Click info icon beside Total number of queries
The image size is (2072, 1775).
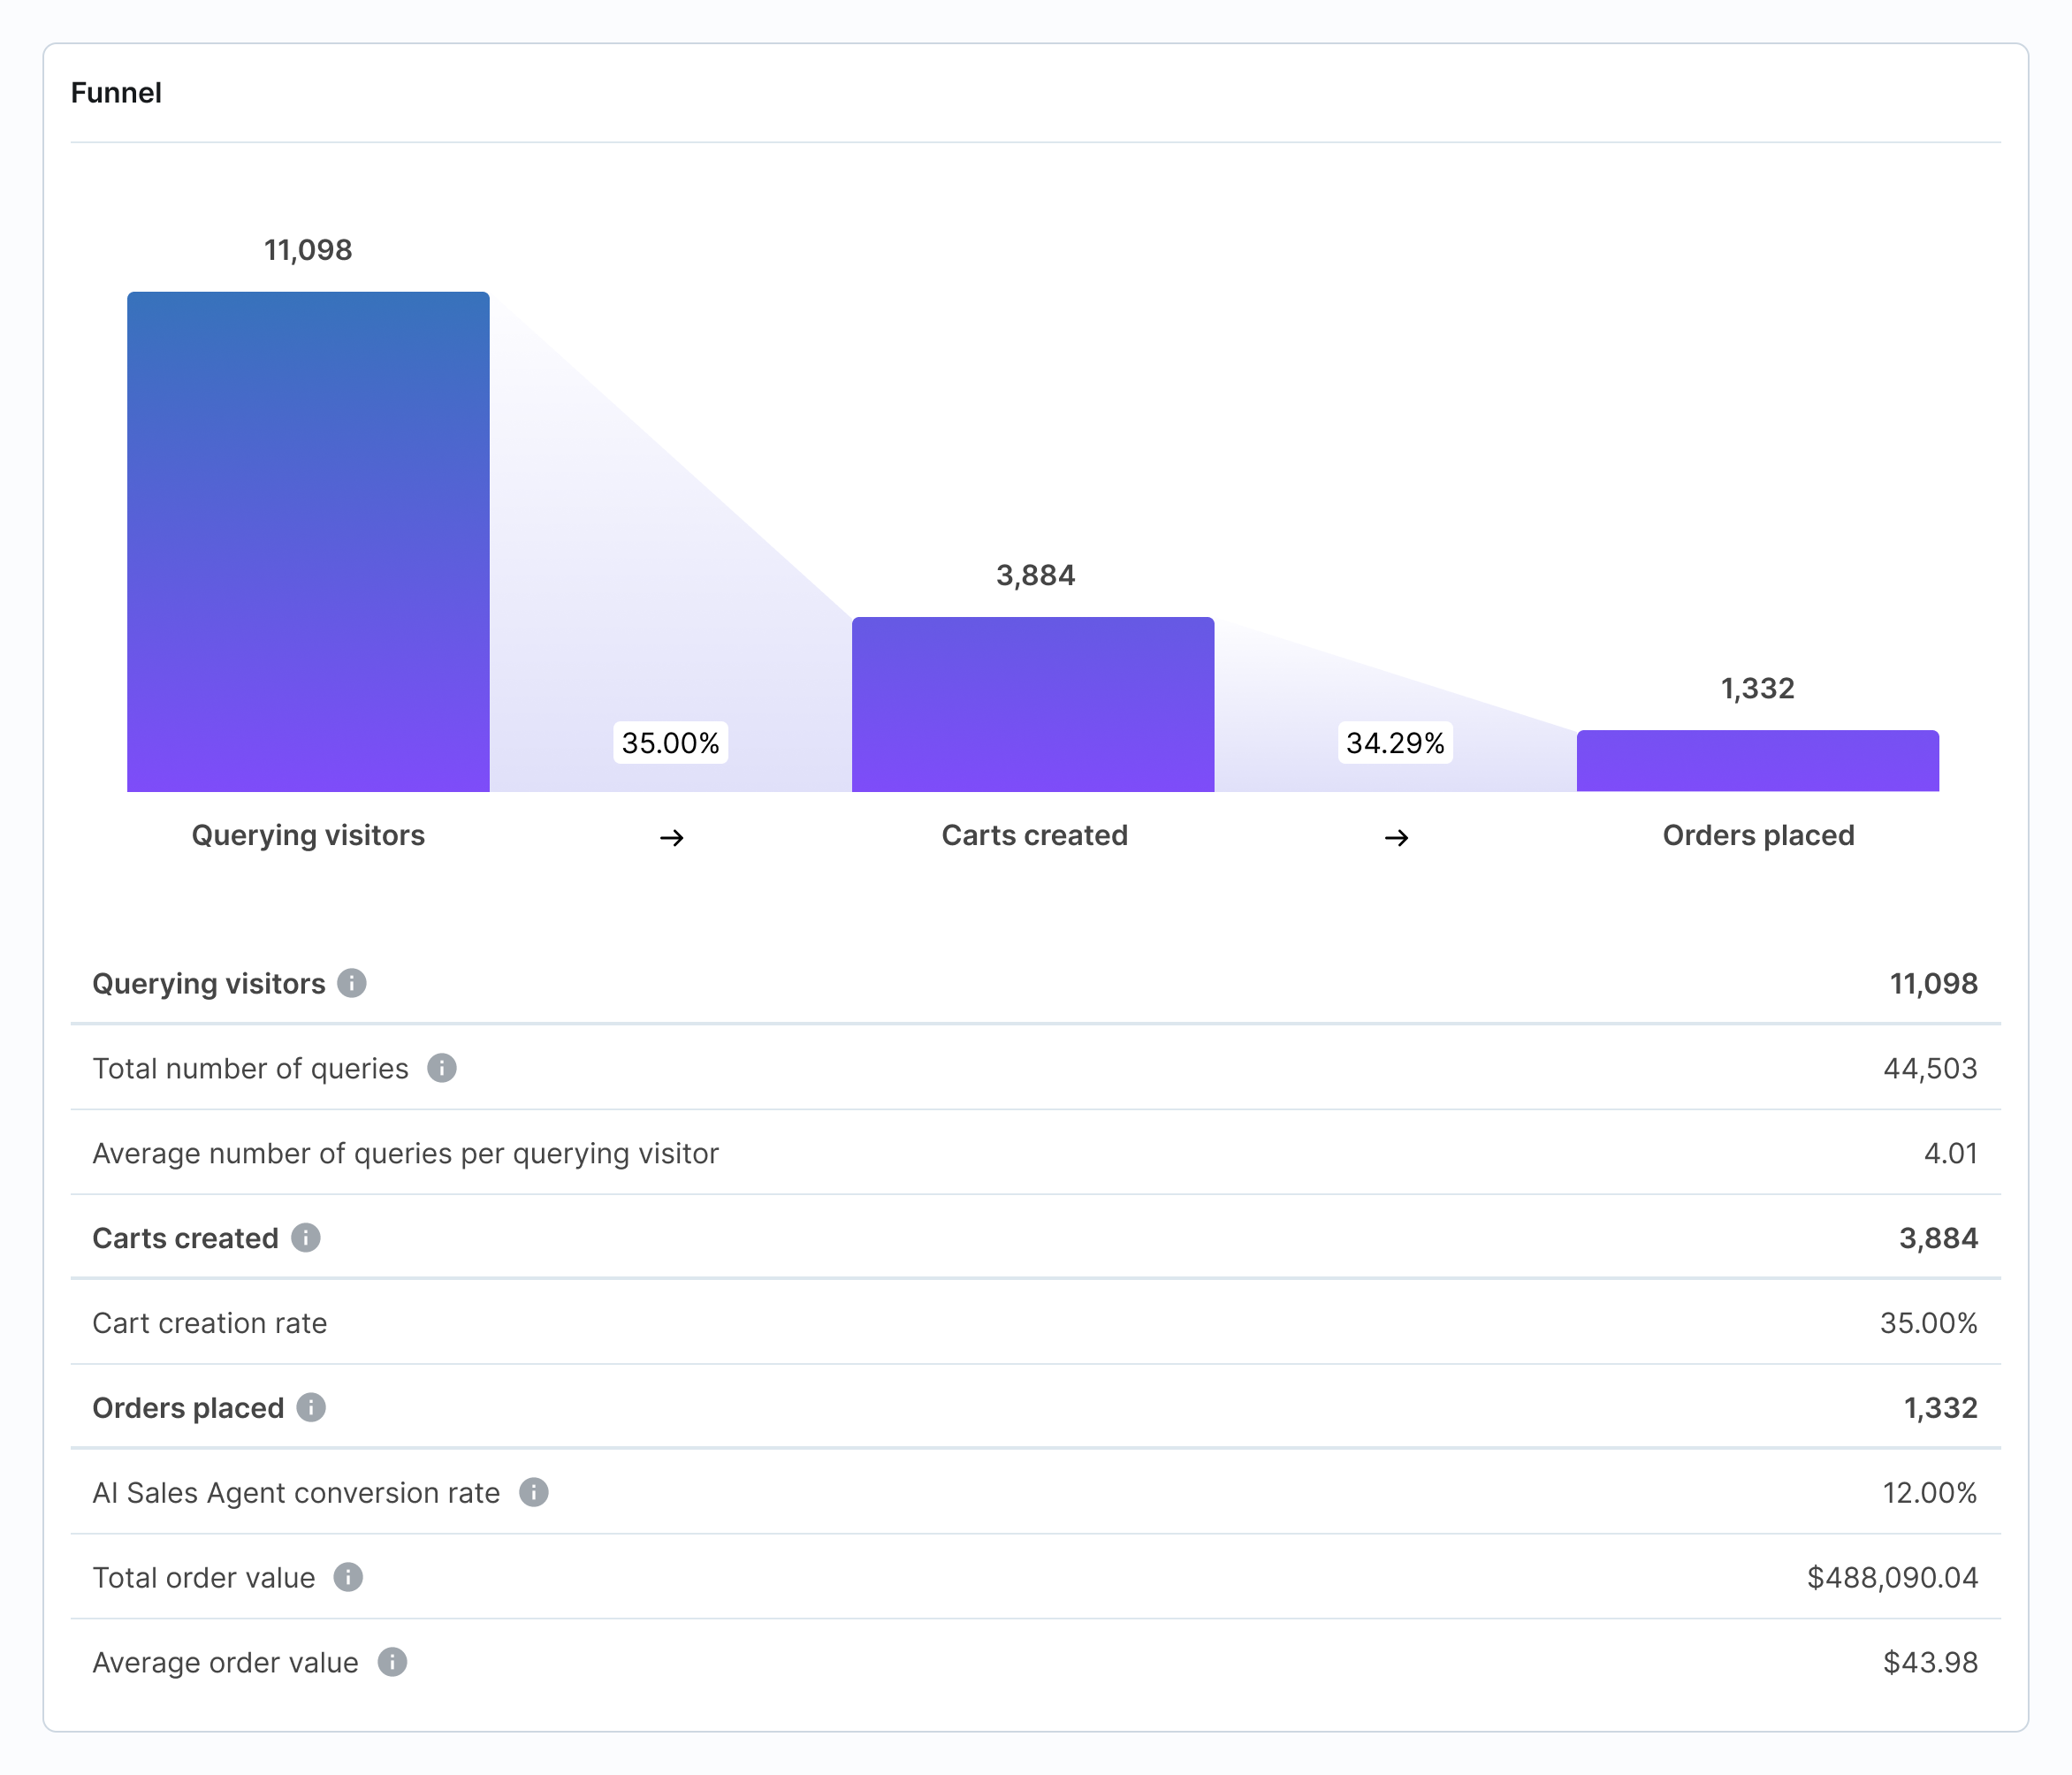[x=441, y=1068]
